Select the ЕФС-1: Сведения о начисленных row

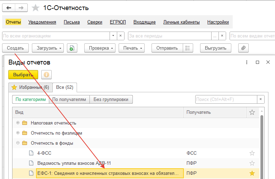click(136, 173)
